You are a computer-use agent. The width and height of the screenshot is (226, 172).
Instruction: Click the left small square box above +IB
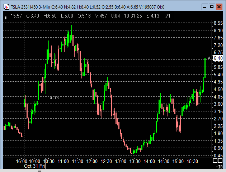pyautogui.click(x=216, y=162)
